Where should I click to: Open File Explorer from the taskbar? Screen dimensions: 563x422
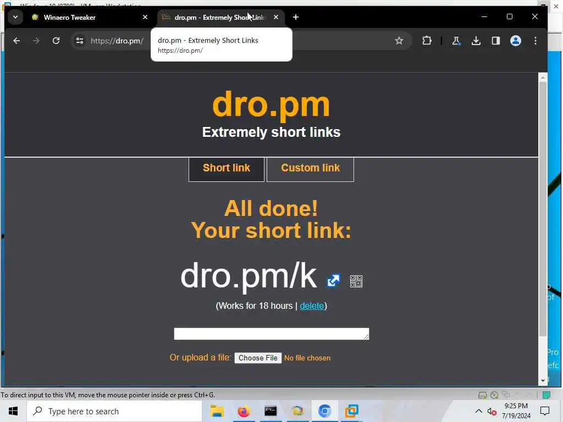217,411
